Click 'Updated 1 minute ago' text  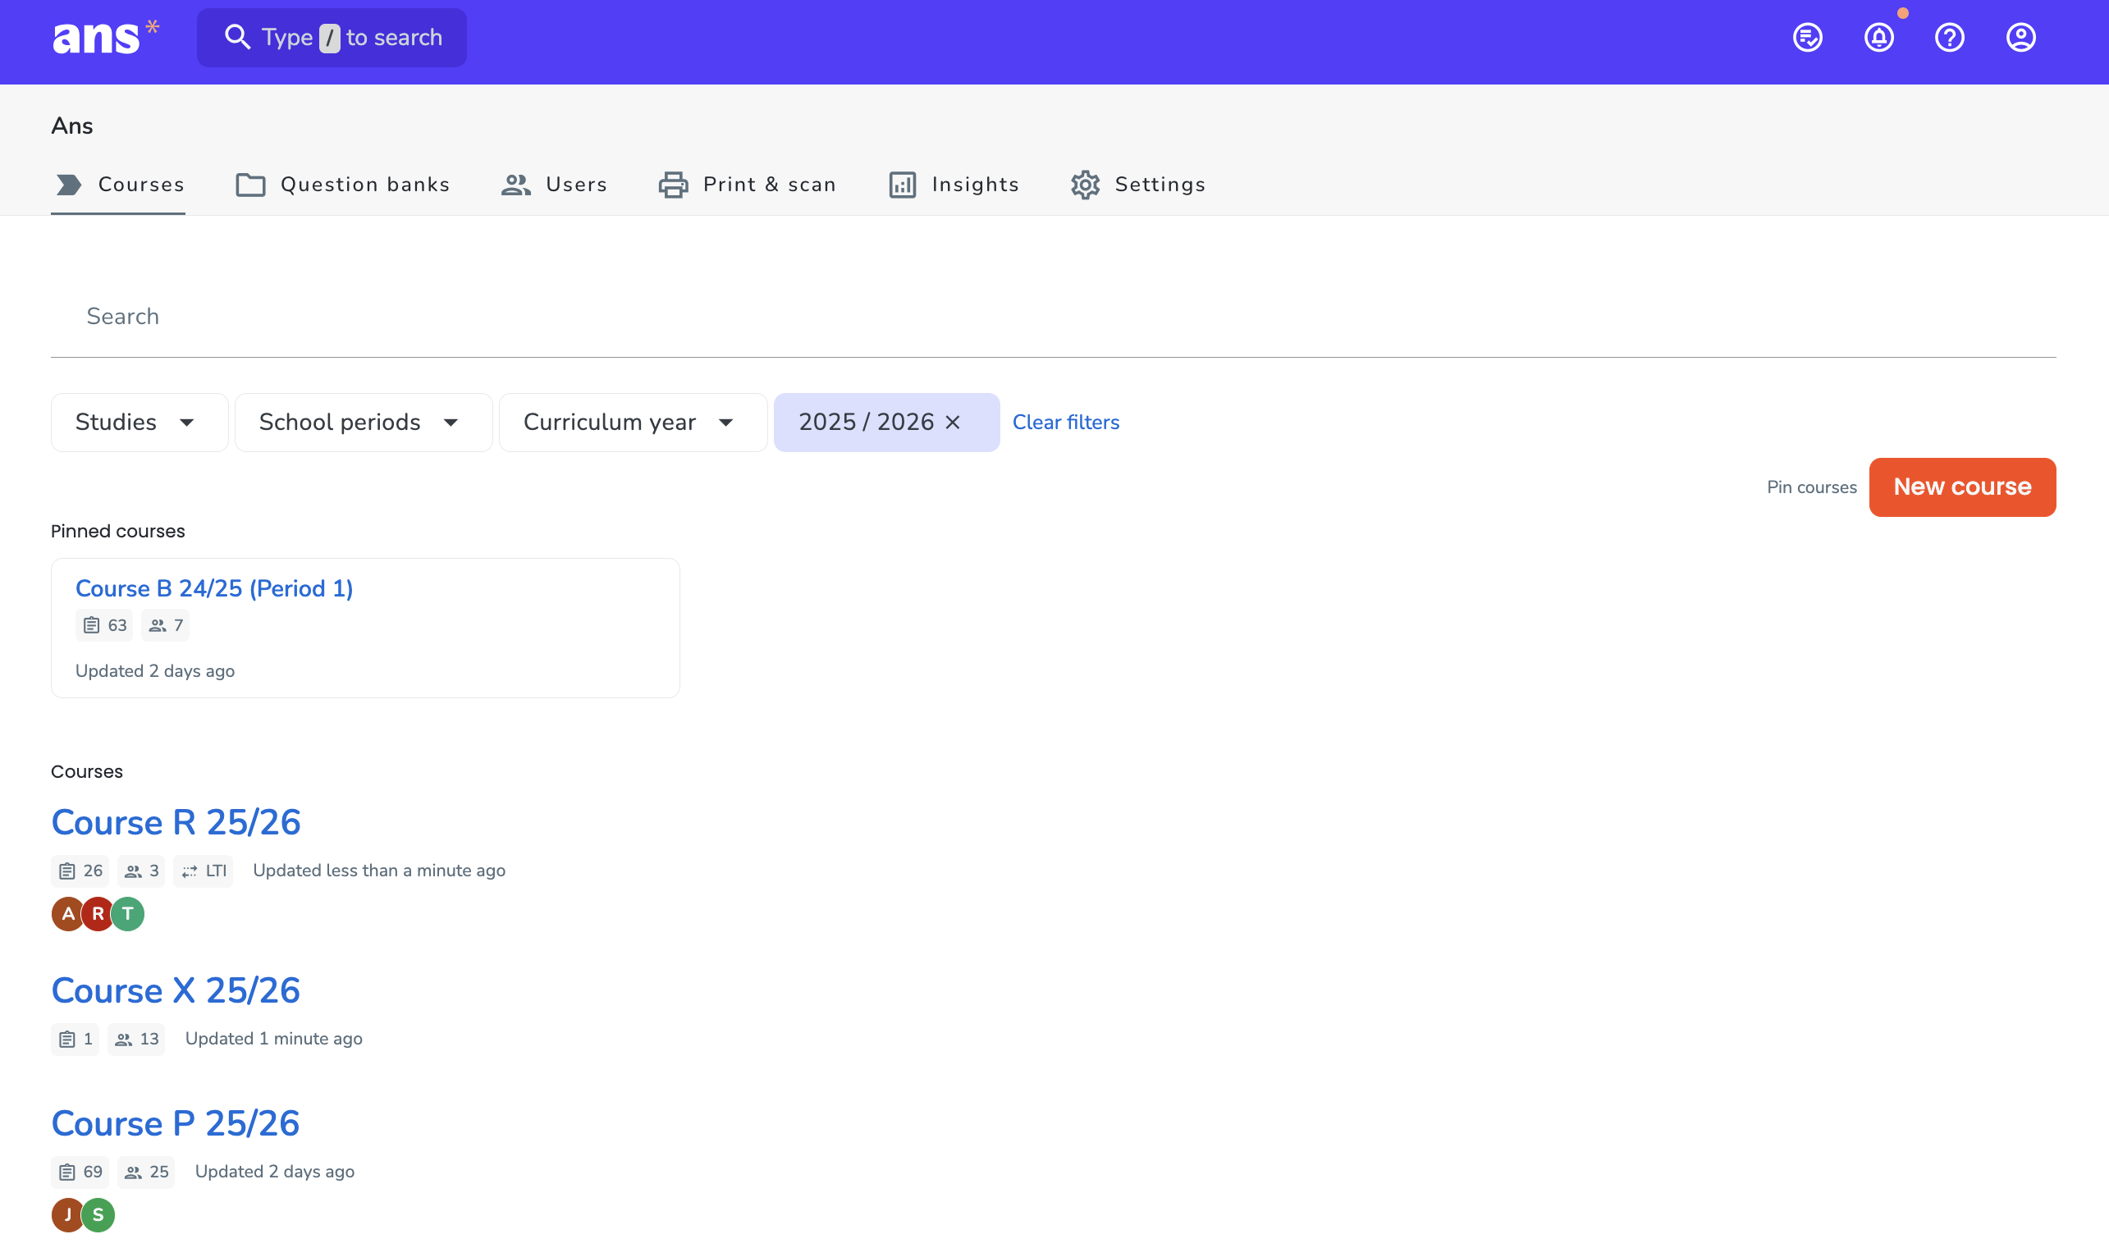click(x=273, y=1040)
